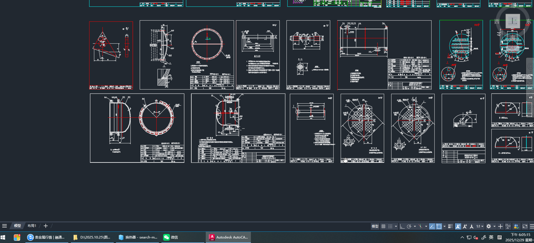
Task: Disable 2D object snap
Action: tap(439, 226)
